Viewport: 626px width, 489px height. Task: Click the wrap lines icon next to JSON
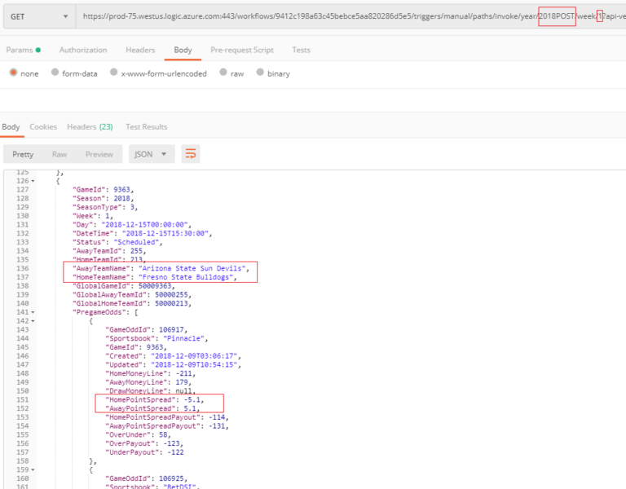[191, 154]
